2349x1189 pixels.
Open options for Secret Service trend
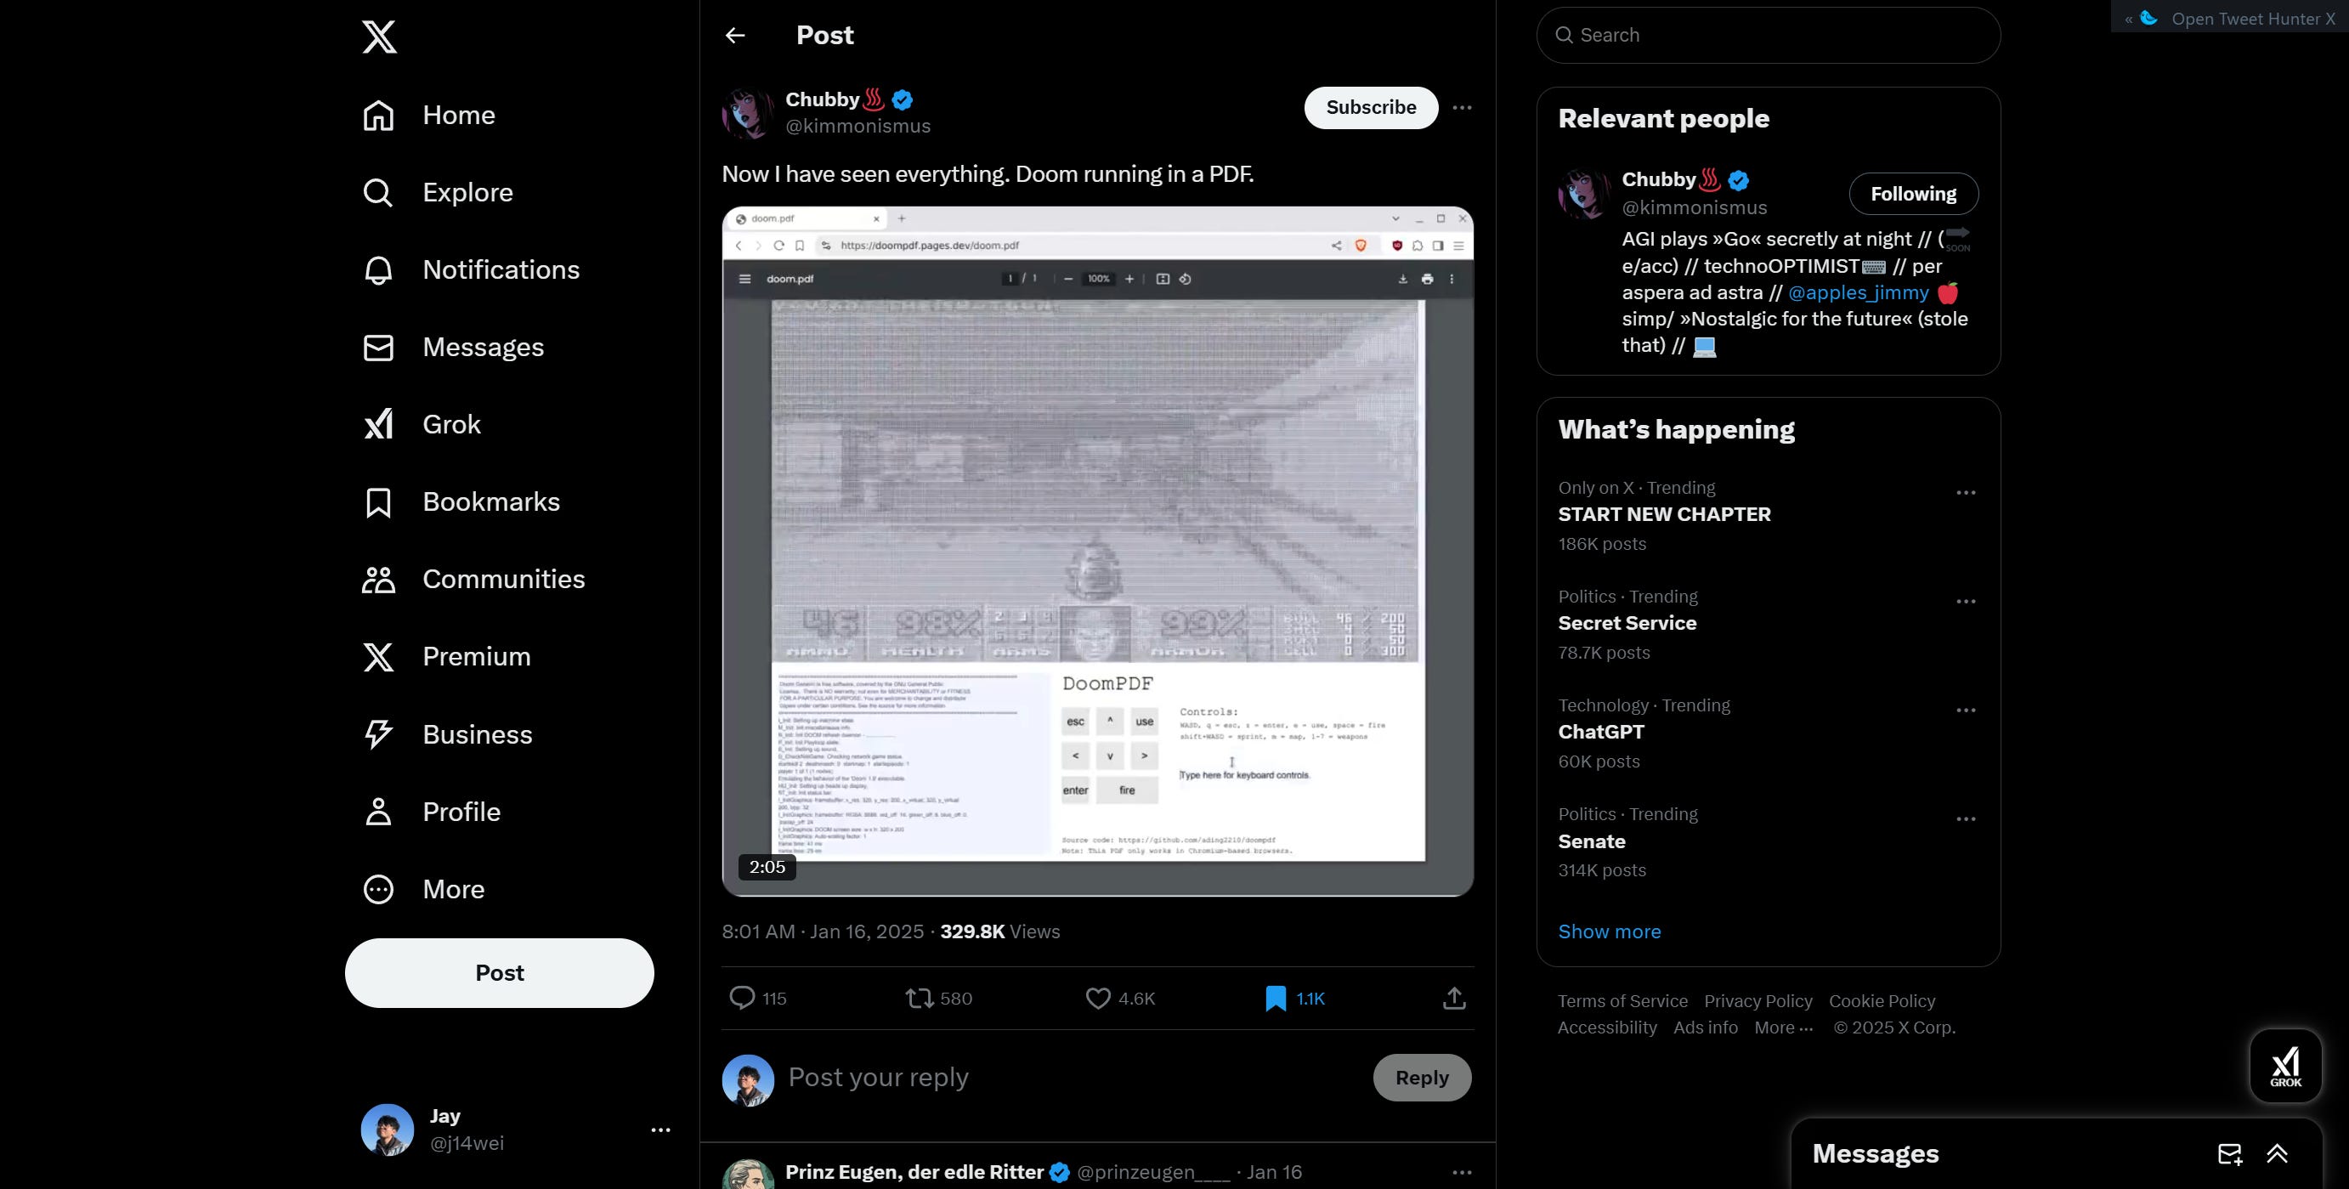pyautogui.click(x=1965, y=602)
